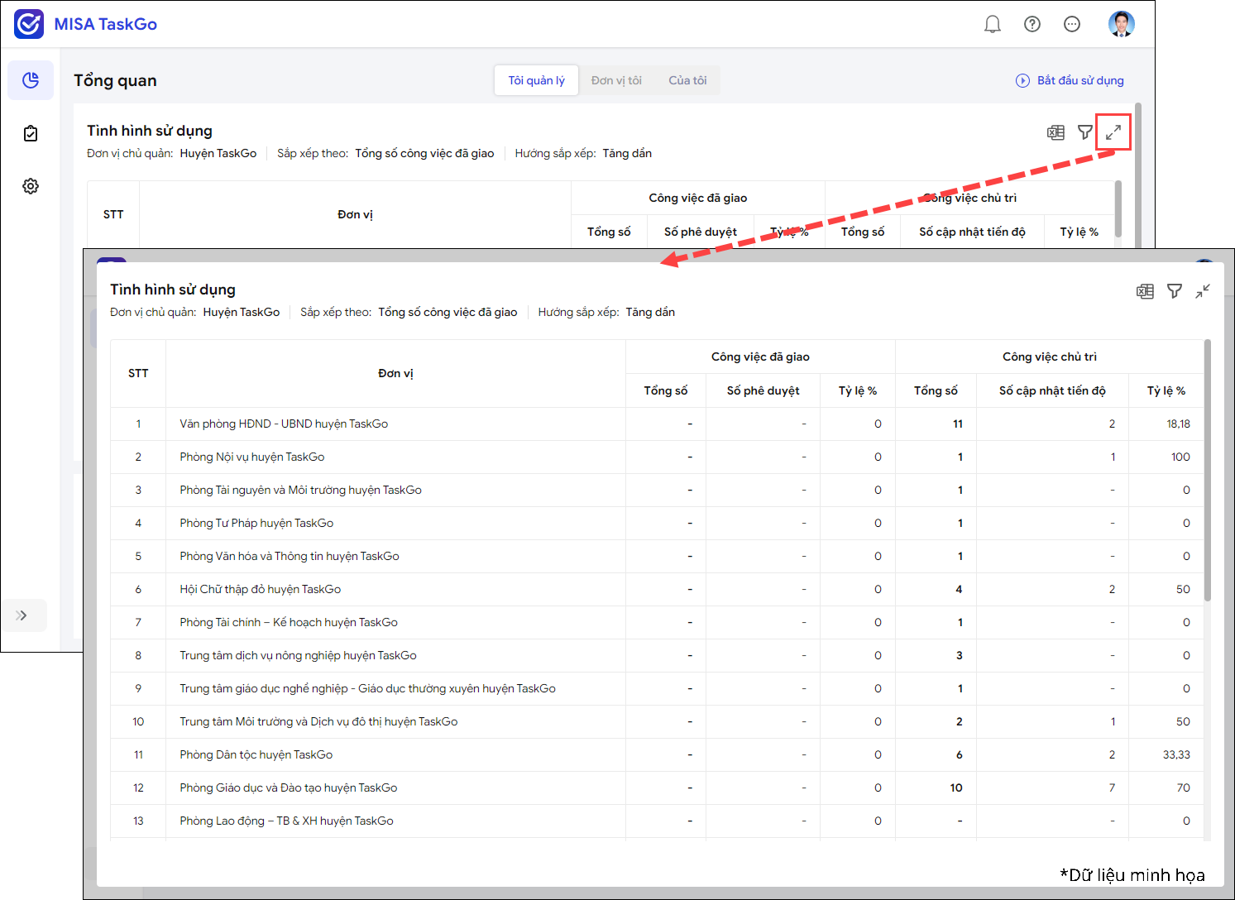Select row Phòng Lao động – TB & XH
This screenshot has width=1235, height=900.
(x=657, y=821)
